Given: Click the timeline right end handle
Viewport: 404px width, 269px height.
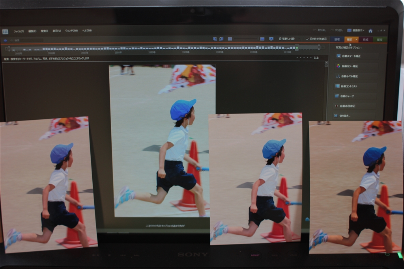Looking at the screenshot, I should [319, 47].
